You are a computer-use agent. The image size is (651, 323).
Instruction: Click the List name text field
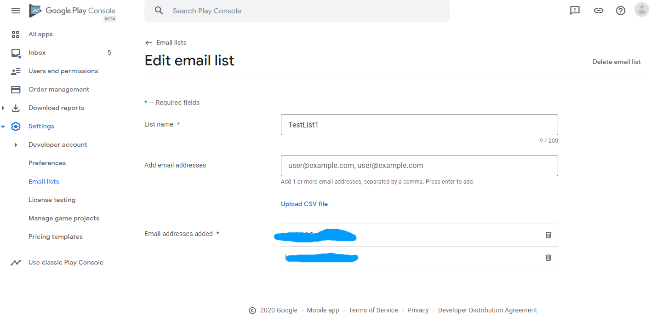(419, 125)
